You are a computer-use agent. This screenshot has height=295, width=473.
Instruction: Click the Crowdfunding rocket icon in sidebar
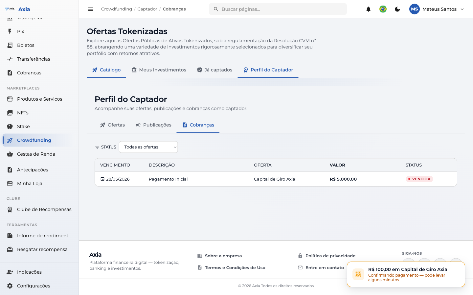(10, 140)
